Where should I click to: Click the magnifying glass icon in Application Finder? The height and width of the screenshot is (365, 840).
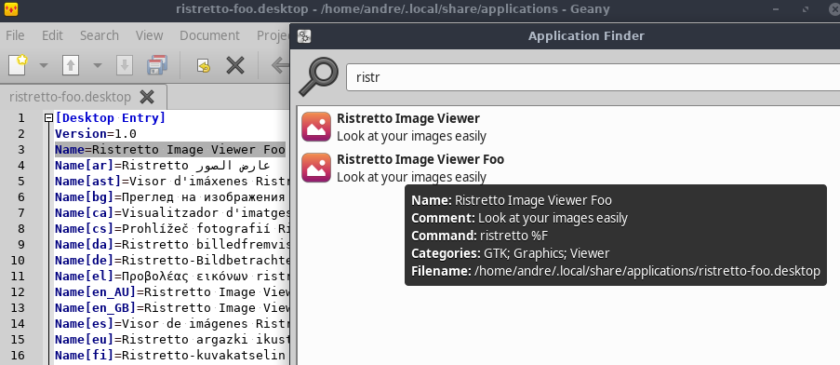click(x=319, y=77)
